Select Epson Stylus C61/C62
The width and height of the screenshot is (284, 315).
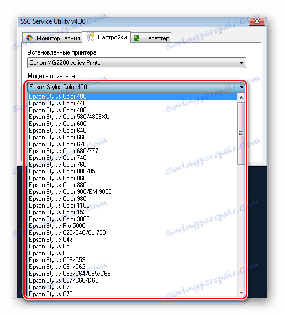[132, 267]
